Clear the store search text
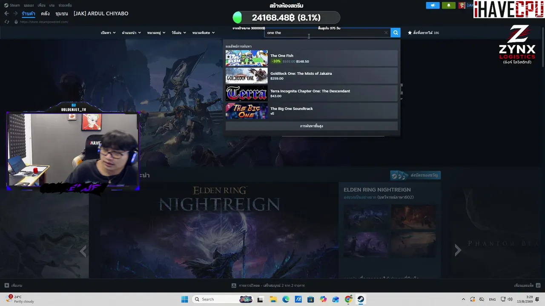This screenshot has width=545, height=306. [x=386, y=33]
